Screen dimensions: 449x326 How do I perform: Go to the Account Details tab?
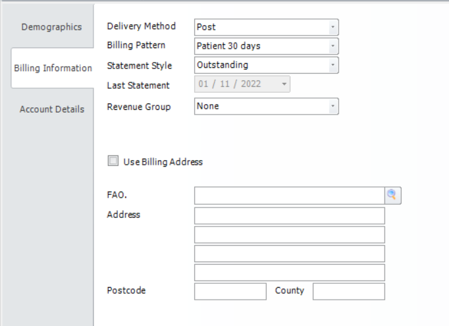tap(52, 109)
